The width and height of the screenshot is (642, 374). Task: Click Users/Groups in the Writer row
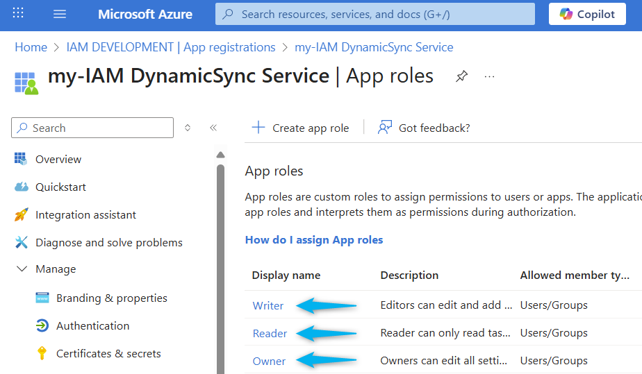tap(554, 305)
